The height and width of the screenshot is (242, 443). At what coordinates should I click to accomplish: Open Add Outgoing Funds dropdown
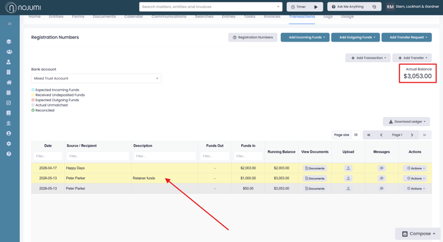[356, 37]
